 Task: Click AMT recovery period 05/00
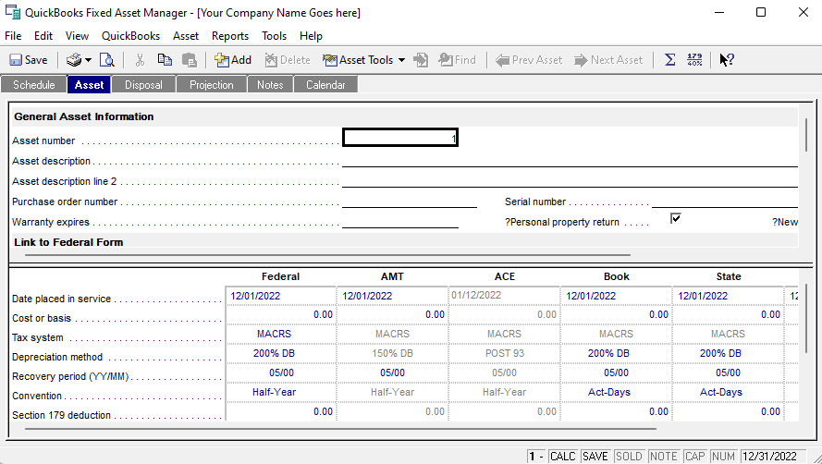click(x=393, y=372)
